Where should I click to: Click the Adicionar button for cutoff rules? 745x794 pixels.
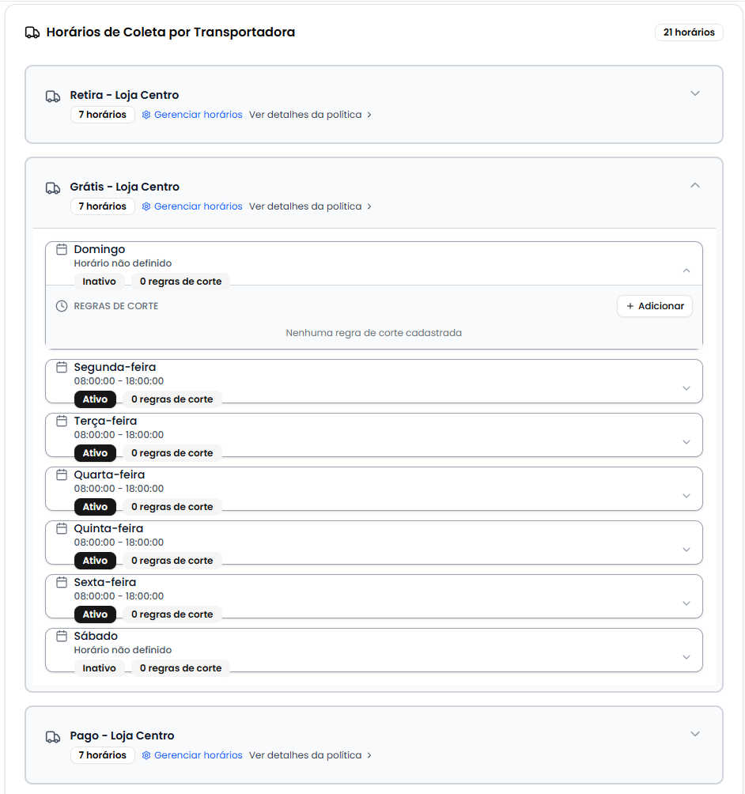pos(655,306)
